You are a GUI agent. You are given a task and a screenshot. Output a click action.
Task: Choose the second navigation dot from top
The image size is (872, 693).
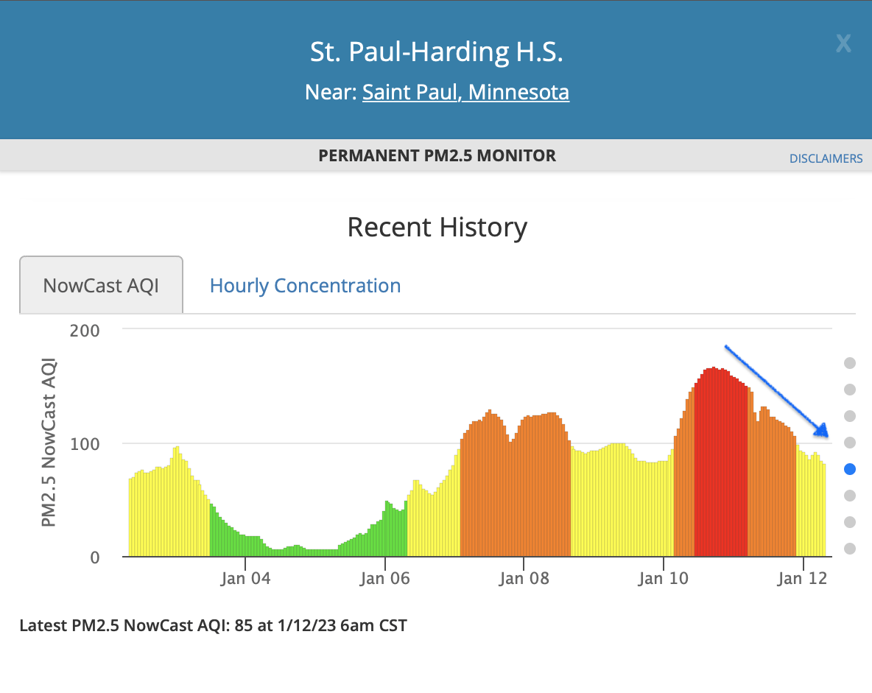(x=850, y=390)
